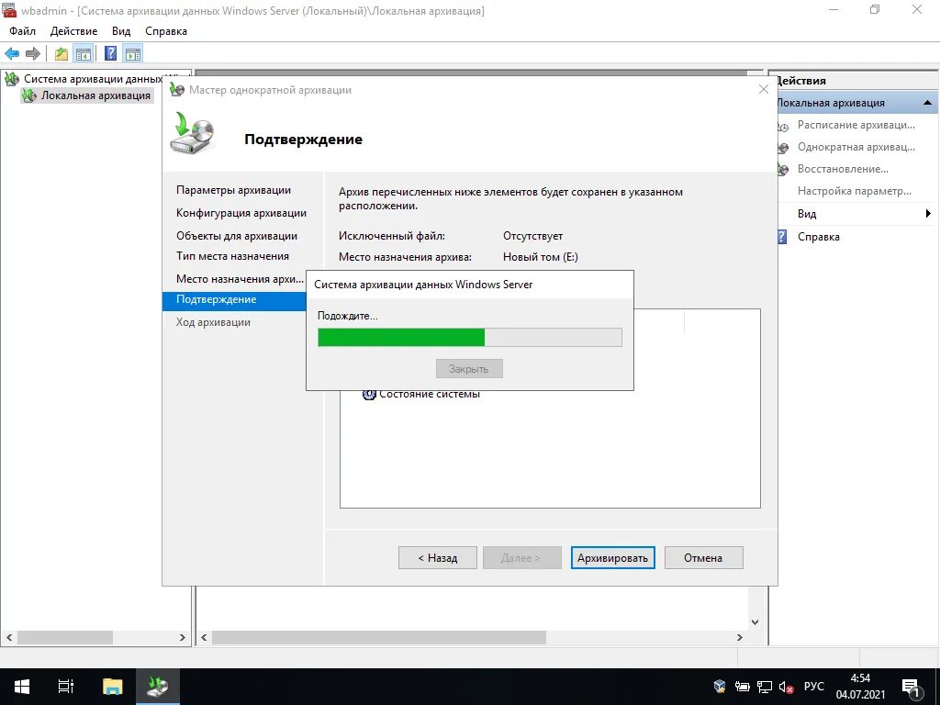This screenshot has width=940, height=705.
Task: Click the left pane scroll right arrow
Action: click(183, 637)
